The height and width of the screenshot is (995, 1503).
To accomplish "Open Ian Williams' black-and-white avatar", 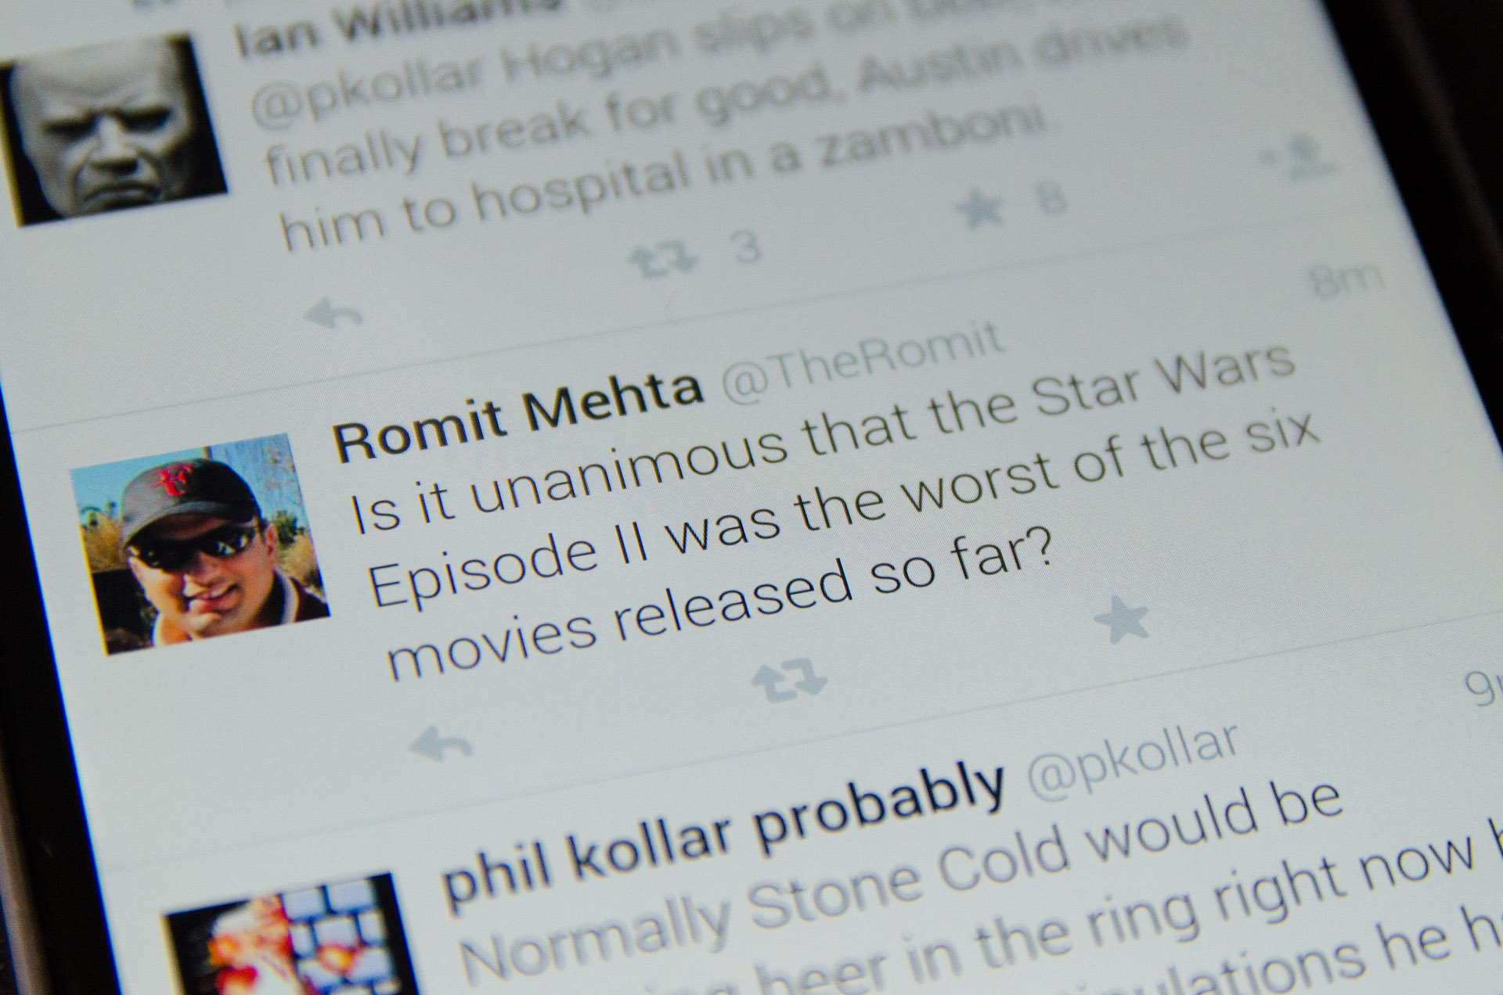I will click(114, 129).
